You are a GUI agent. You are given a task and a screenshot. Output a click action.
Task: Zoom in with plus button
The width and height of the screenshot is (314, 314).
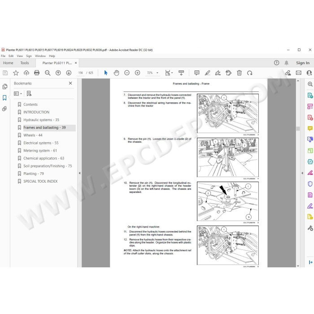(137, 73)
